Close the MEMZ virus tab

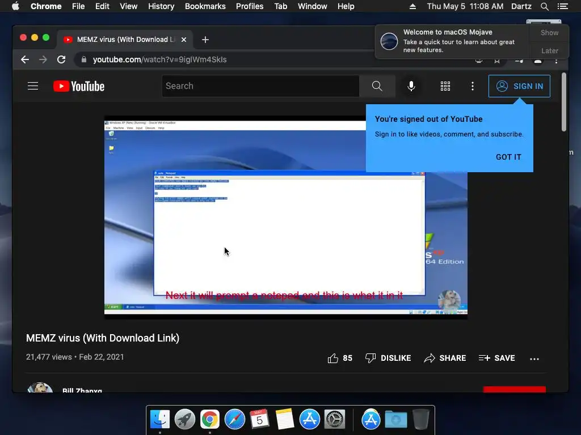184,40
